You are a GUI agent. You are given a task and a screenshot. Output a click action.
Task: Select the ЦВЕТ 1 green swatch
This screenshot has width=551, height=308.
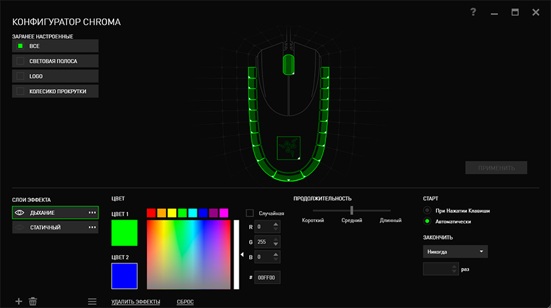click(x=125, y=233)
